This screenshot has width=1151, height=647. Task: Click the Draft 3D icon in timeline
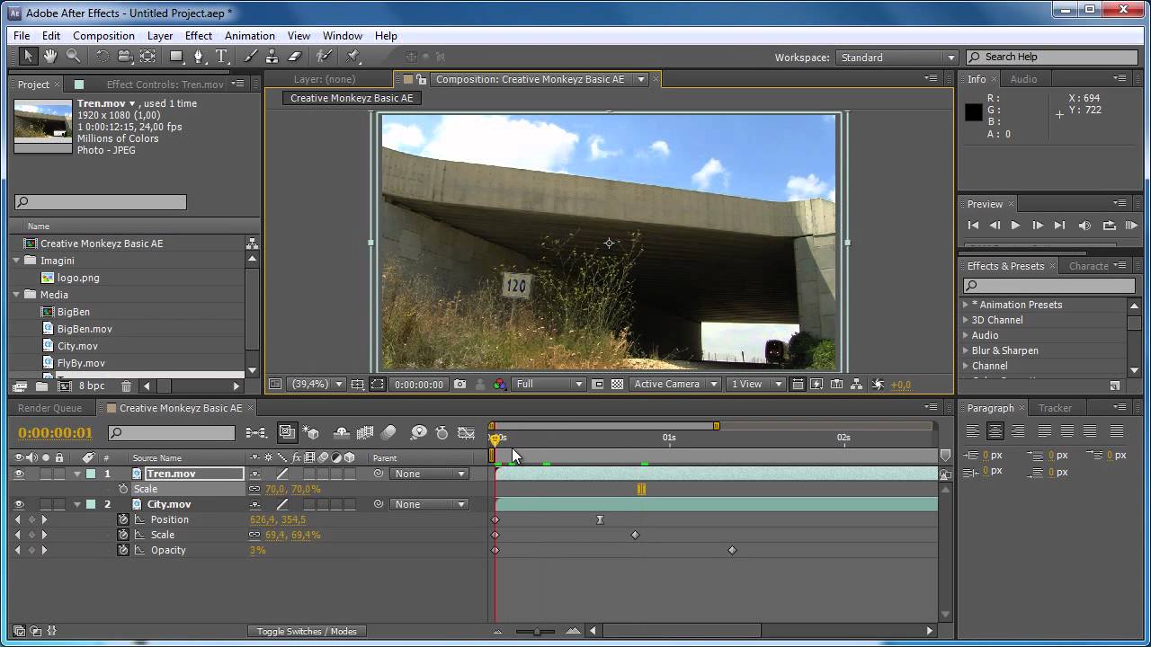pyautogui.click(x=310, y=432)
